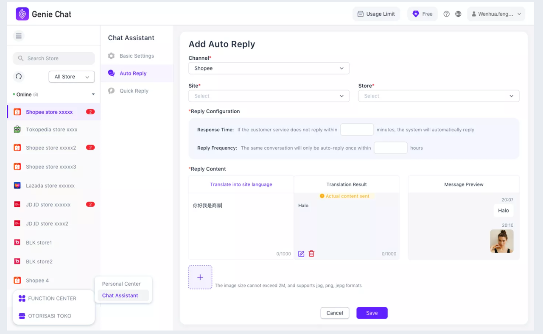Click the headset refresh icon beside All Store
The image size is (543, 334).
click(x=19, y=77)
